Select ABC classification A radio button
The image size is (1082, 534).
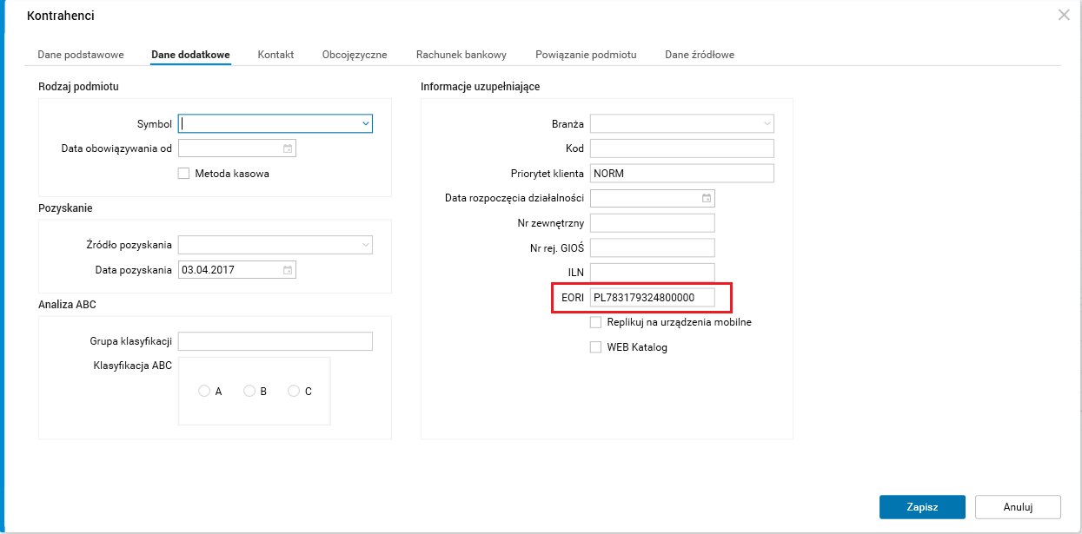coord(204,391)
